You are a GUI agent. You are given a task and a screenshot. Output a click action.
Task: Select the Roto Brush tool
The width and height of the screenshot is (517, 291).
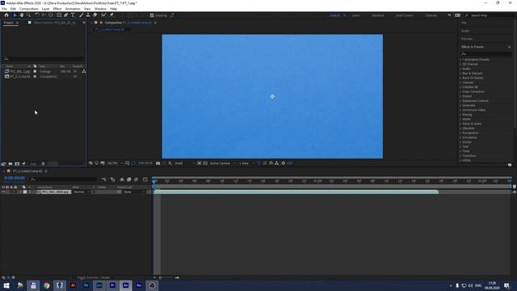click(104, 15)
